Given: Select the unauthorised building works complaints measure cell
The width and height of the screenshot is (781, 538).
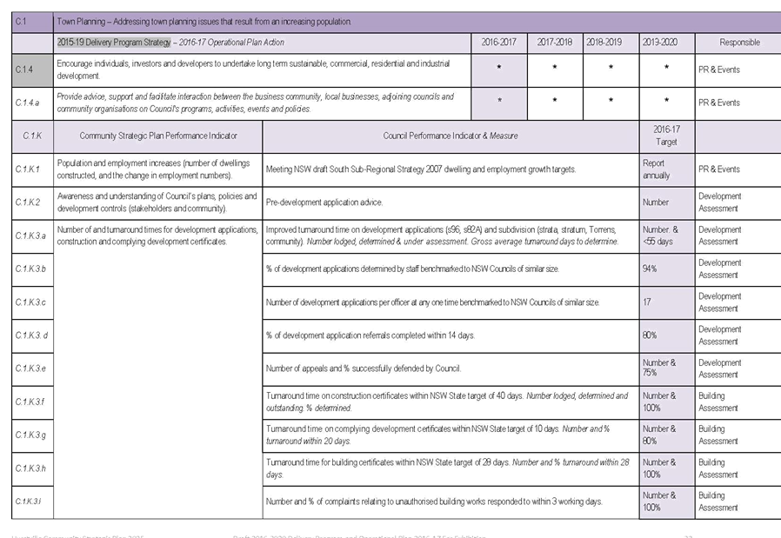Looking at the screenshot, I should 451,501.
